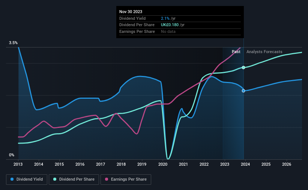This screenshot has width=308, height=190.
Task: Click the UK£0.180 dividend per share value
Action: (170, 25)
